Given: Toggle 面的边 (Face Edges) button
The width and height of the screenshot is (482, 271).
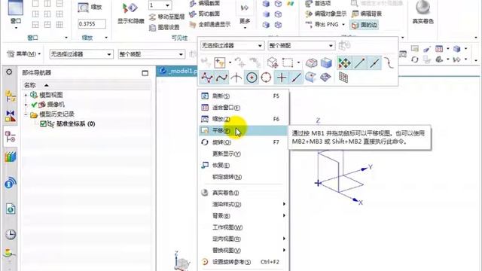Looking at the screenshot, I should coord(365,25).
